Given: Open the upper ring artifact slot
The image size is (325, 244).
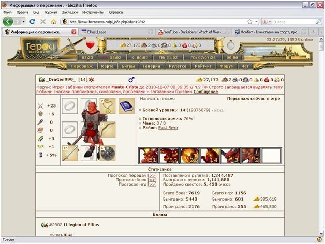Looking at the screenshot, I should [x=70, y=106].
